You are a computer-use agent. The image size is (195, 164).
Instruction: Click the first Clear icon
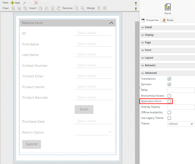click(13, 8)
